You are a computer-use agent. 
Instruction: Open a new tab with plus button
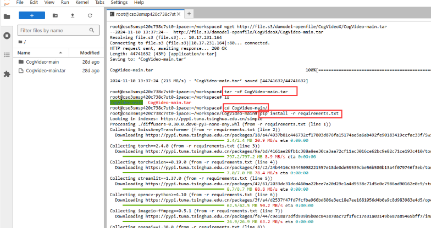[x=189, y=14]
